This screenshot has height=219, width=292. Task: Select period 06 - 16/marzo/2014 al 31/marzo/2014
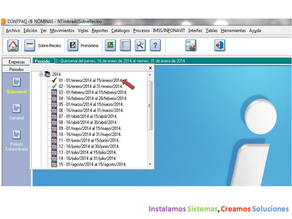(x=91, y=110)
